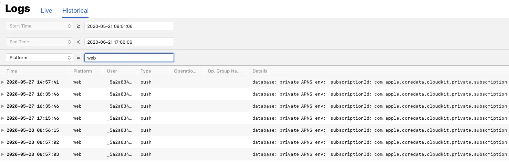
Task: Expand the 2020-05-28 08:57:03 log row
Action: pos(3,154)
